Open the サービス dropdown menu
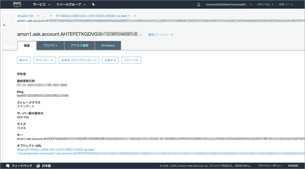 click(42, 5)
